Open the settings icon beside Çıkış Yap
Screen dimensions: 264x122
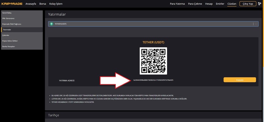point(259,4)
